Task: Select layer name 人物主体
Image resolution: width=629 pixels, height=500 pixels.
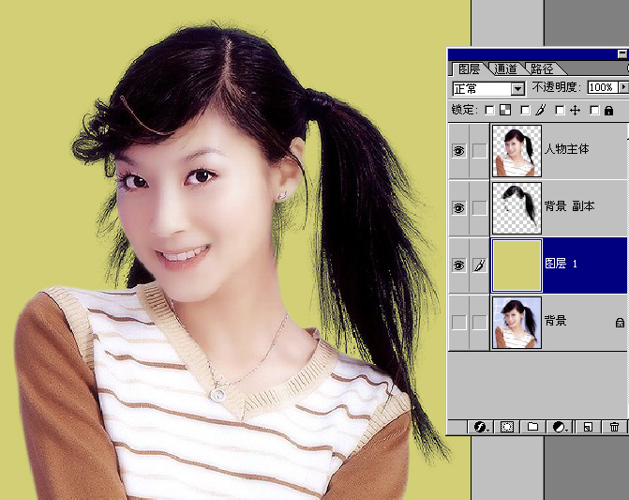Action: point(566,149)
